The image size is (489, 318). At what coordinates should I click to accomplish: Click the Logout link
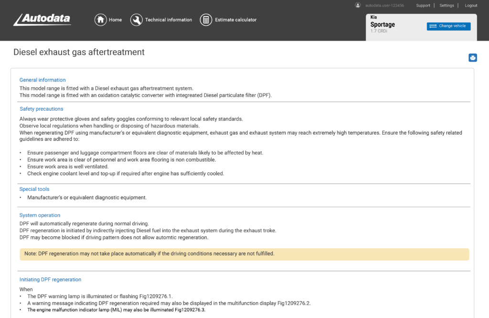click(x=471, y=6)
